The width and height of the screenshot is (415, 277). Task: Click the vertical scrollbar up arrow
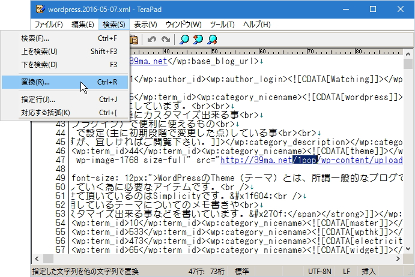coord(408,54)
